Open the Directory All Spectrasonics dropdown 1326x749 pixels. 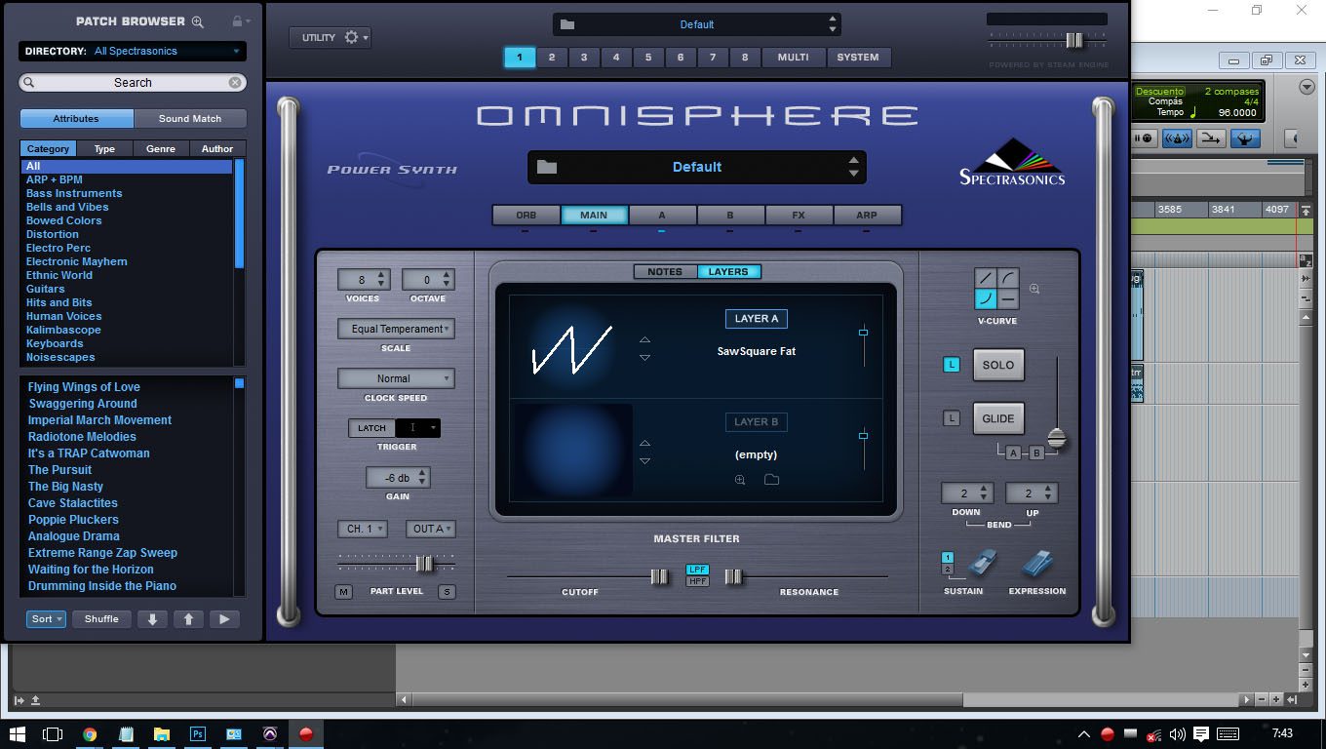coord(167,52)
